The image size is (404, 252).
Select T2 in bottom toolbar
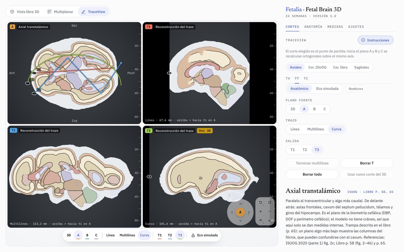(170, 235)
